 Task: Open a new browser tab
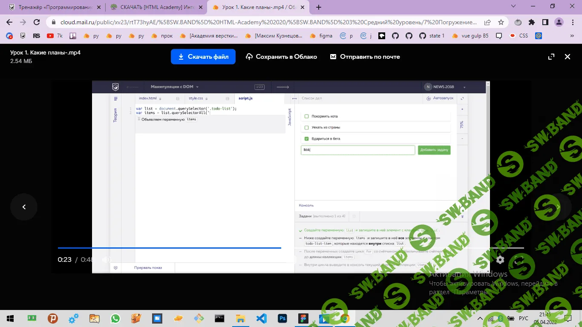pos(319,7)
